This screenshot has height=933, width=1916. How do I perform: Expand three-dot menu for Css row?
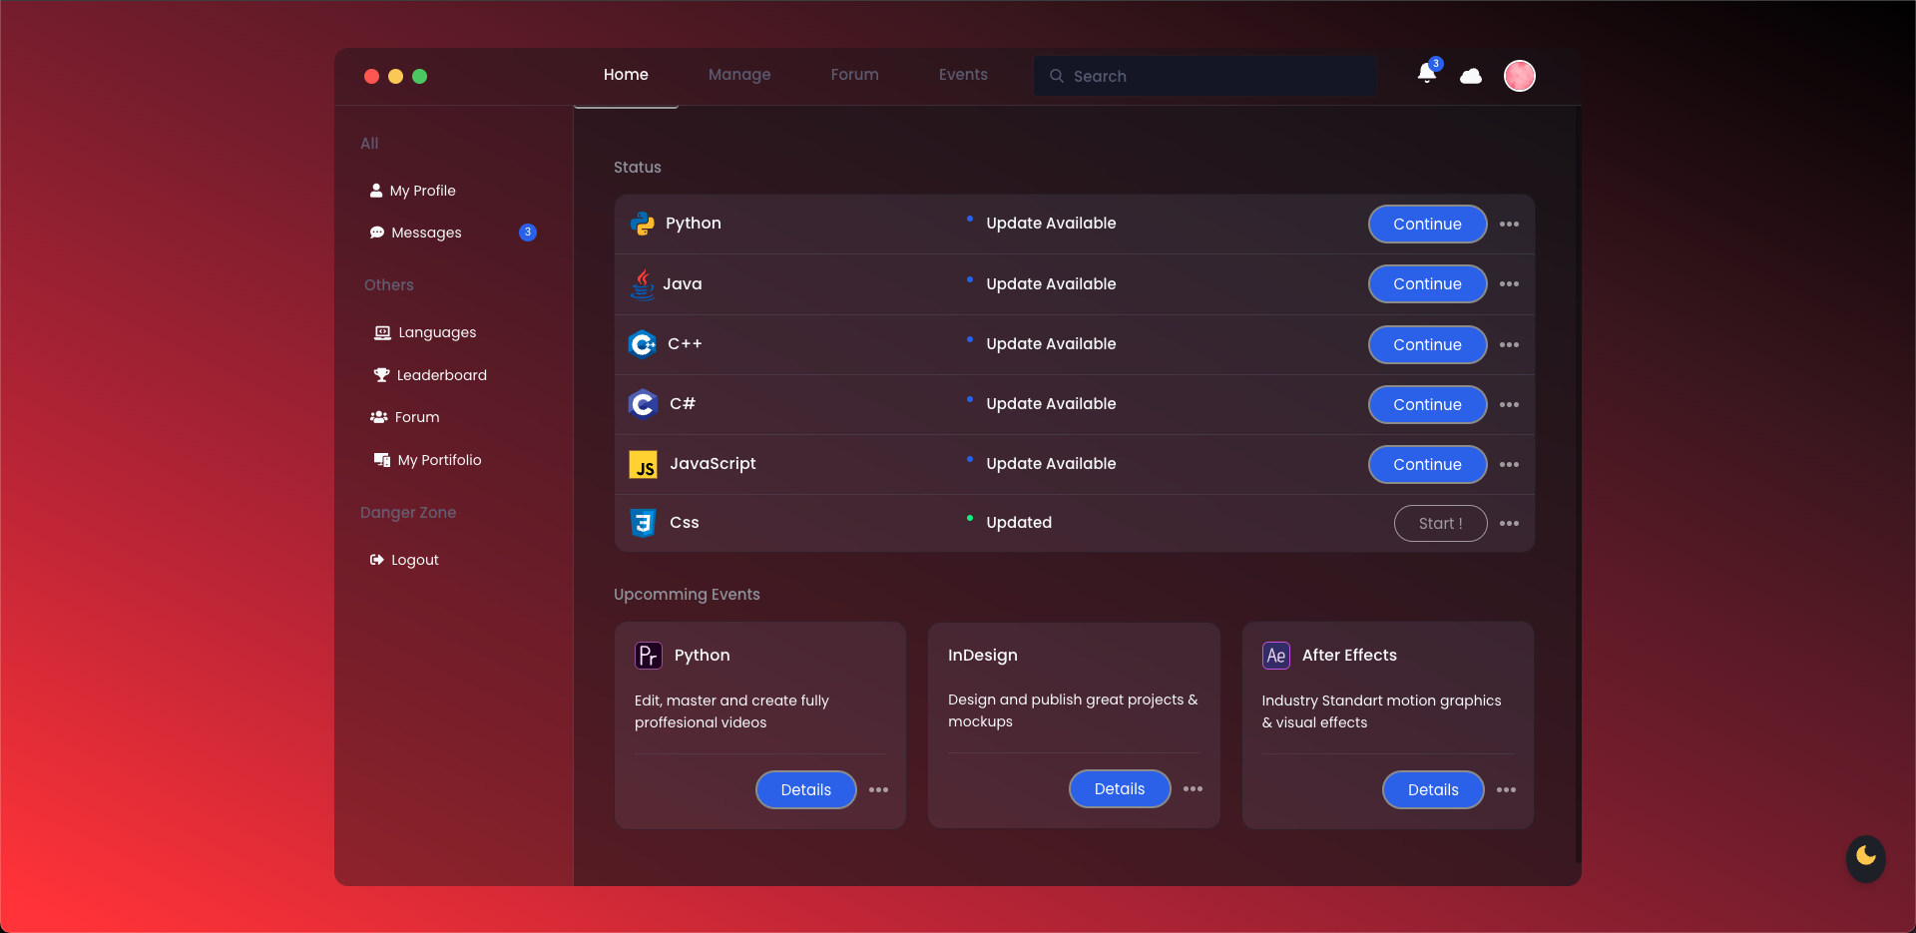pos(1509,524)
